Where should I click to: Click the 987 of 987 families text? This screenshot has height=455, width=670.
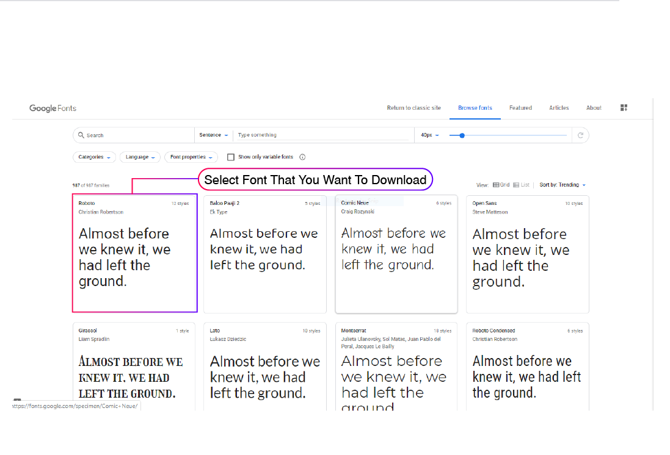(90, 185)
